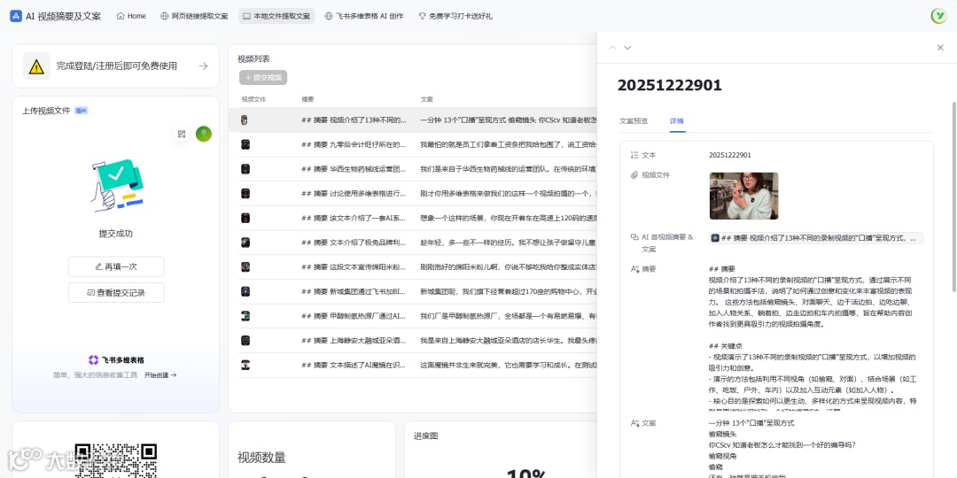Open 免费学习打卡送好礼 tab
This screenshot has height=478, width=957.
click(455, 17)
